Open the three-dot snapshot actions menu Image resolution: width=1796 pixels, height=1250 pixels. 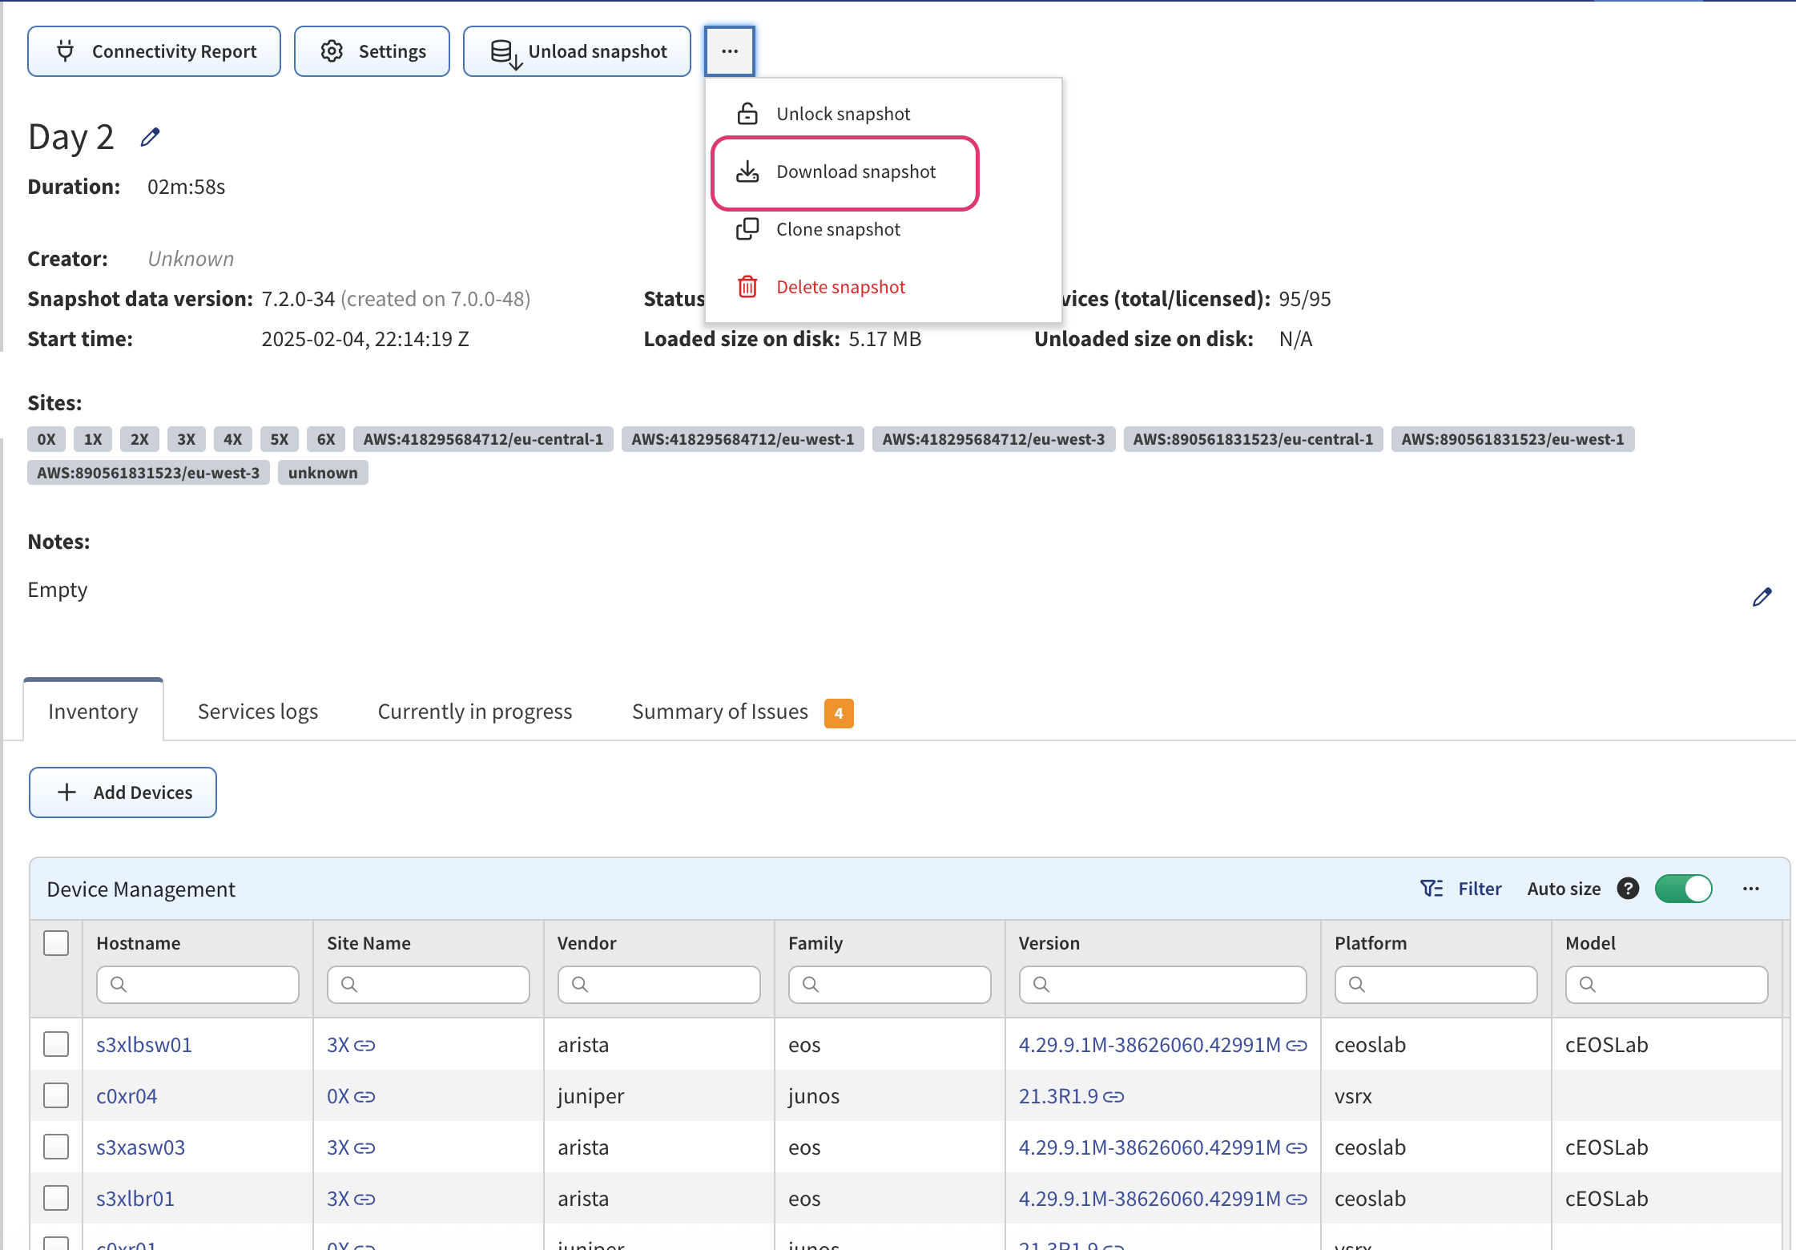[x=730, y=51]
